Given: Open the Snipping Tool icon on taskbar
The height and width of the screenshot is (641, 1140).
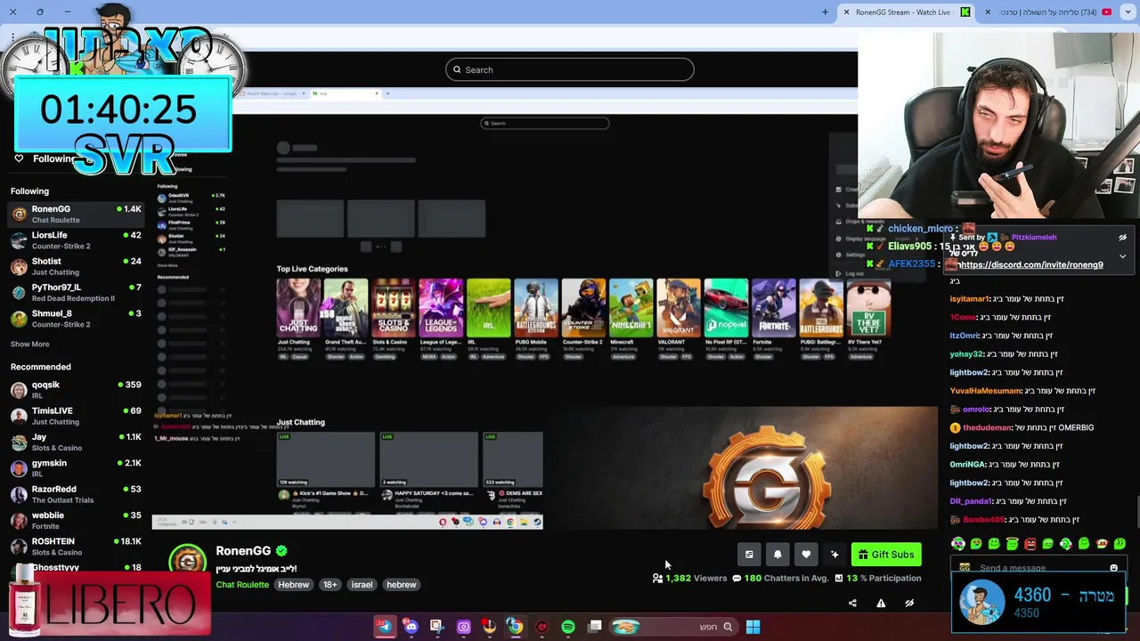Looking at the screenshot, I should [x=436, y=627].
